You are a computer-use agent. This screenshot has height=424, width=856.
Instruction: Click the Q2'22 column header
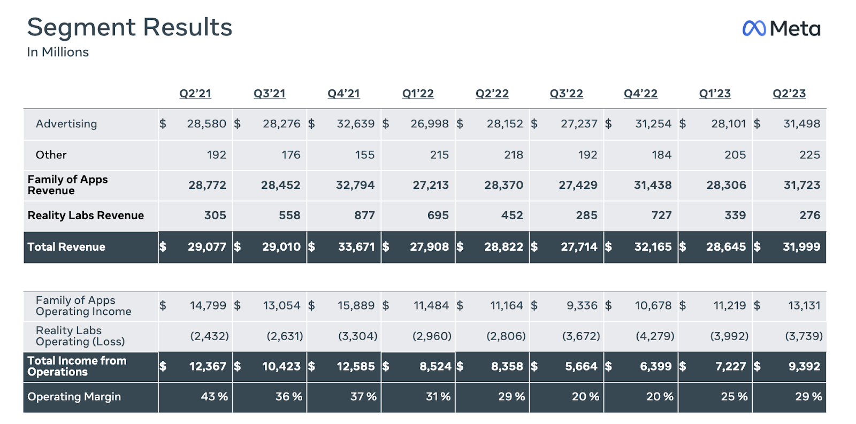pyautogui.click(x=492, y=94)
